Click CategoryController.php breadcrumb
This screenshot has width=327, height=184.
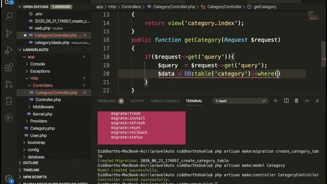click(174, 7)
